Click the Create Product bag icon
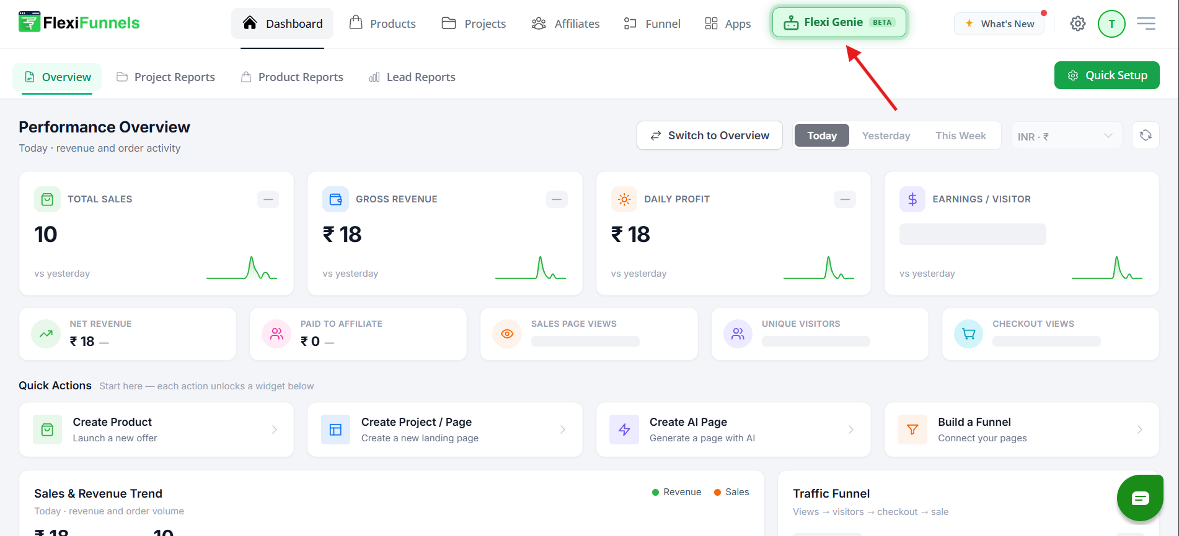Viewport: 1179px width, 536px height. (47, 430)
